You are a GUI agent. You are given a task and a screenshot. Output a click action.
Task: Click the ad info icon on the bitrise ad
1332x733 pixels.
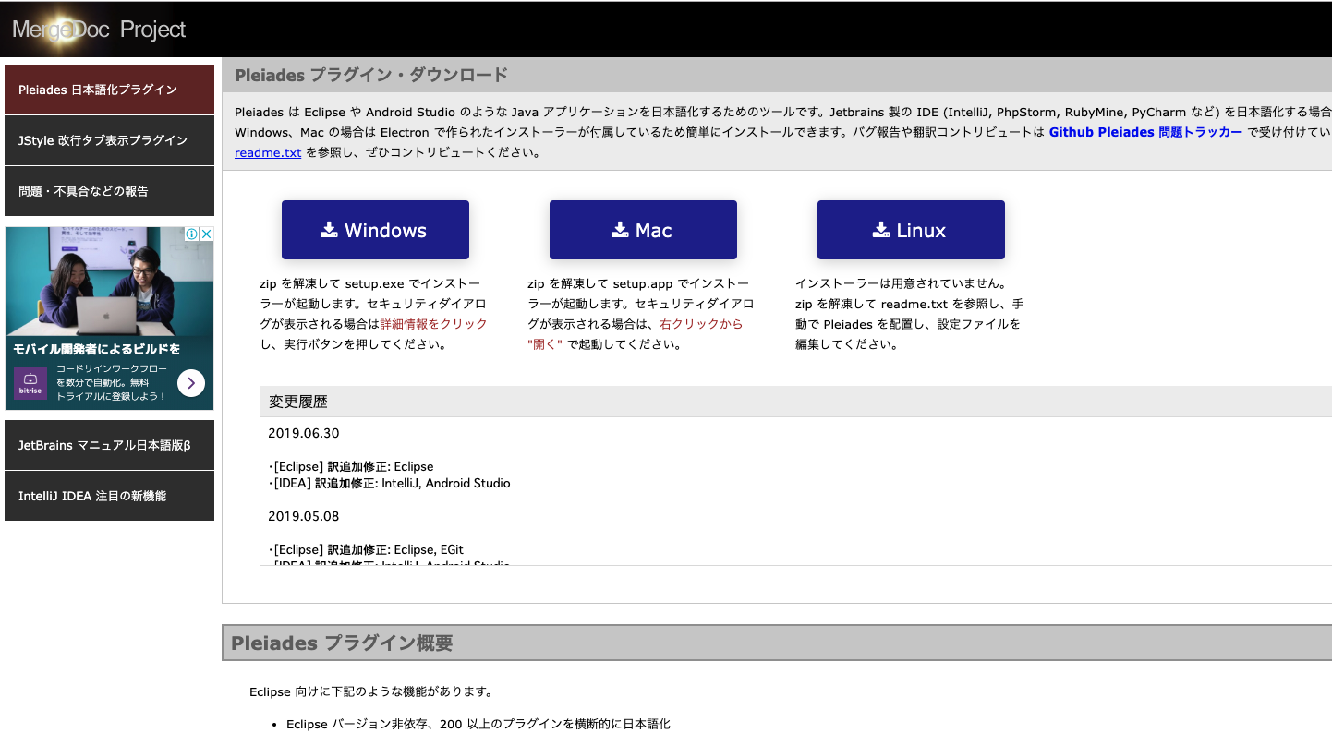click(192, 234)
